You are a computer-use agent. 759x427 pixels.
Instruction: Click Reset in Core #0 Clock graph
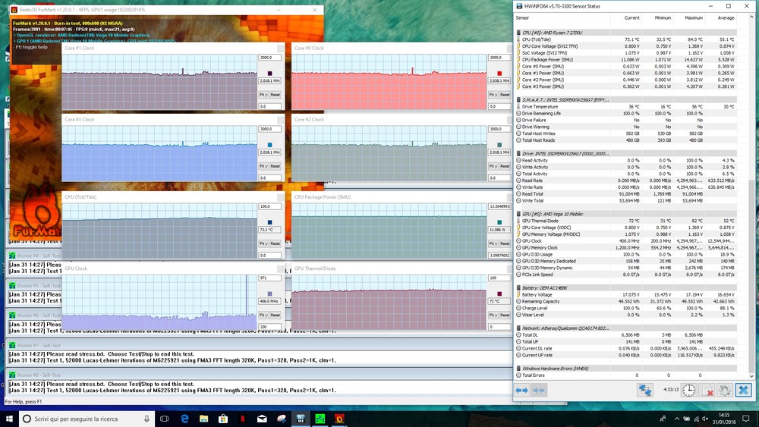(505, 95)
